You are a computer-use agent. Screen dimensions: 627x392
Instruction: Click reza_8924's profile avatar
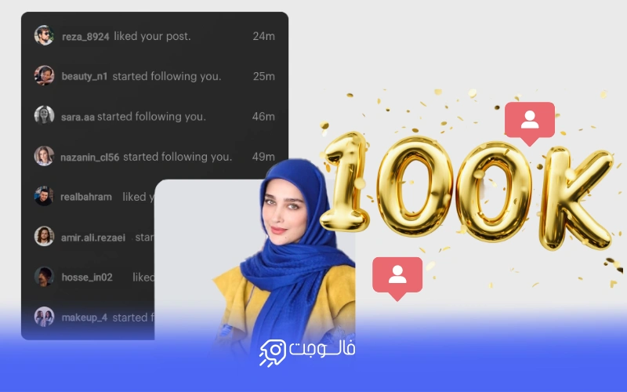pyautogui.click(x=44, y=36)
